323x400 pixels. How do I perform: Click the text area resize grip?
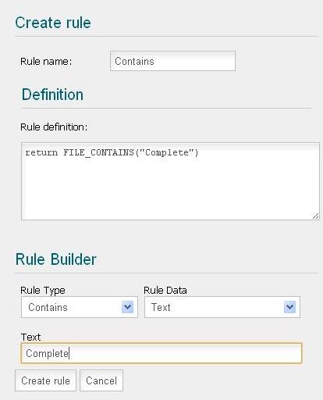[x=315, y=216]
